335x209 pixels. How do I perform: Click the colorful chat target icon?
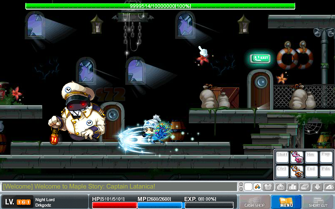coord(258,187)
